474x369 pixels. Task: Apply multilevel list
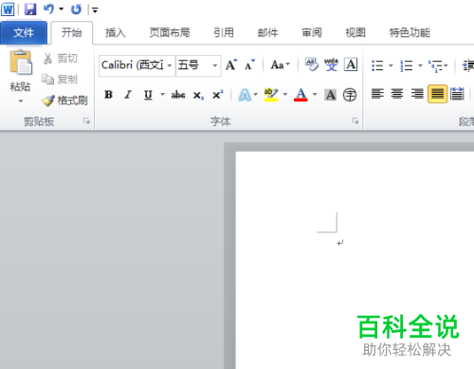pos(435,65)
